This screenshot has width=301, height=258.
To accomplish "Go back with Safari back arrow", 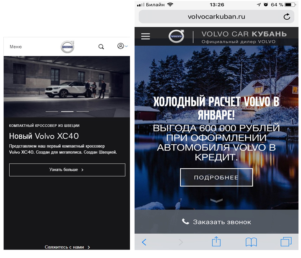I will [x=144, y=242].
